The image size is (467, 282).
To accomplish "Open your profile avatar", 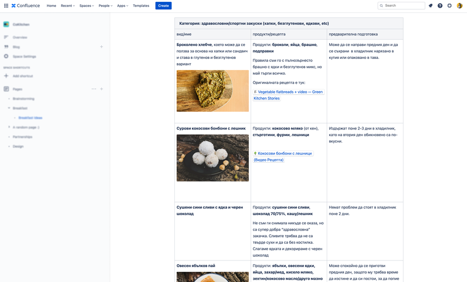I will pyautogui.click(x=460, y=6).
